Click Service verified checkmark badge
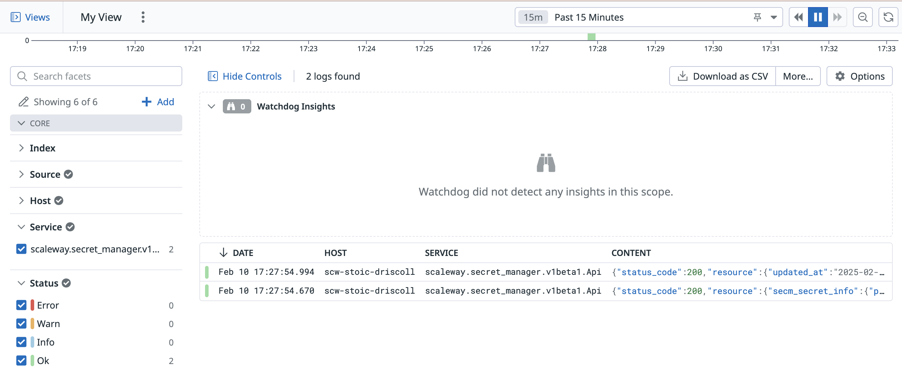Image resolution: width=902 pixels, height=374 pixels. tap(70, 227)
